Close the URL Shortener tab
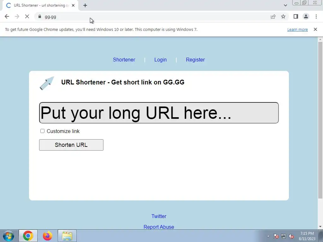The width and height of the screenshot is (323, 242). pos(73,5)
